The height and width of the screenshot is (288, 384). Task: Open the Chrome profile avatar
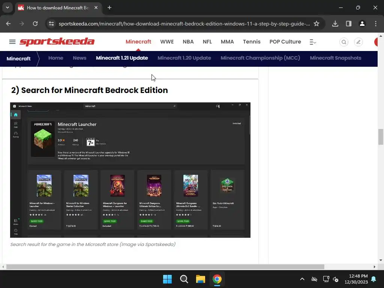click(x=362, y=24)
